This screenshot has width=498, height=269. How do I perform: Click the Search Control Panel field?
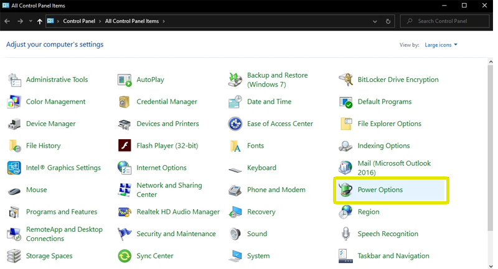pyautogui.click(x=444, y=21)
